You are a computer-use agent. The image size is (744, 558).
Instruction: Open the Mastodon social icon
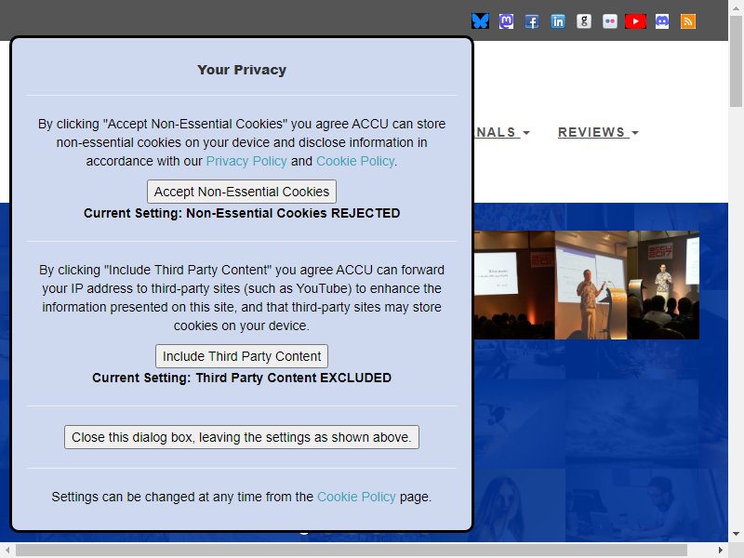coord(506,21)
